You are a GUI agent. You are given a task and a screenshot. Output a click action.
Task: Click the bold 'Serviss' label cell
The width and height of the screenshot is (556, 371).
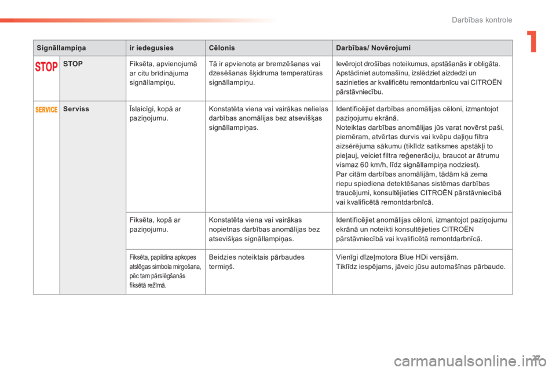[x=93, y=198]
